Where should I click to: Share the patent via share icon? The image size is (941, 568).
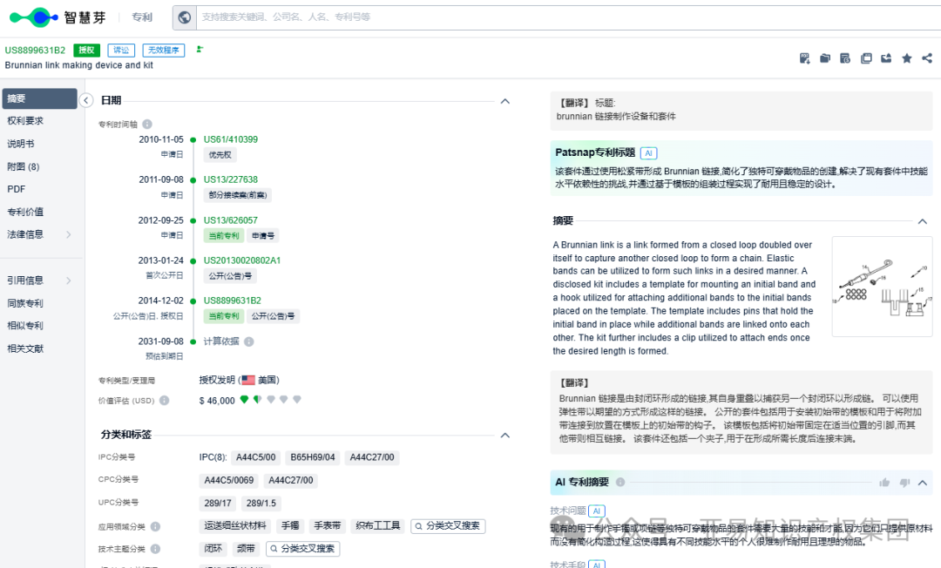[926, 58]
